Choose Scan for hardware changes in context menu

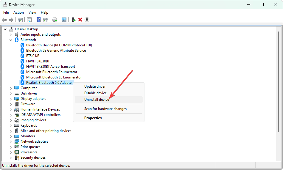pos(109,109)
